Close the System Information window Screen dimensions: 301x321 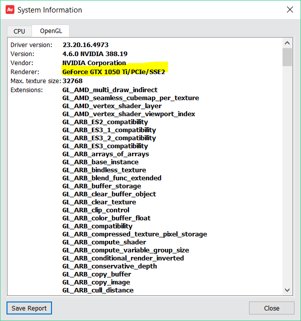290,10
